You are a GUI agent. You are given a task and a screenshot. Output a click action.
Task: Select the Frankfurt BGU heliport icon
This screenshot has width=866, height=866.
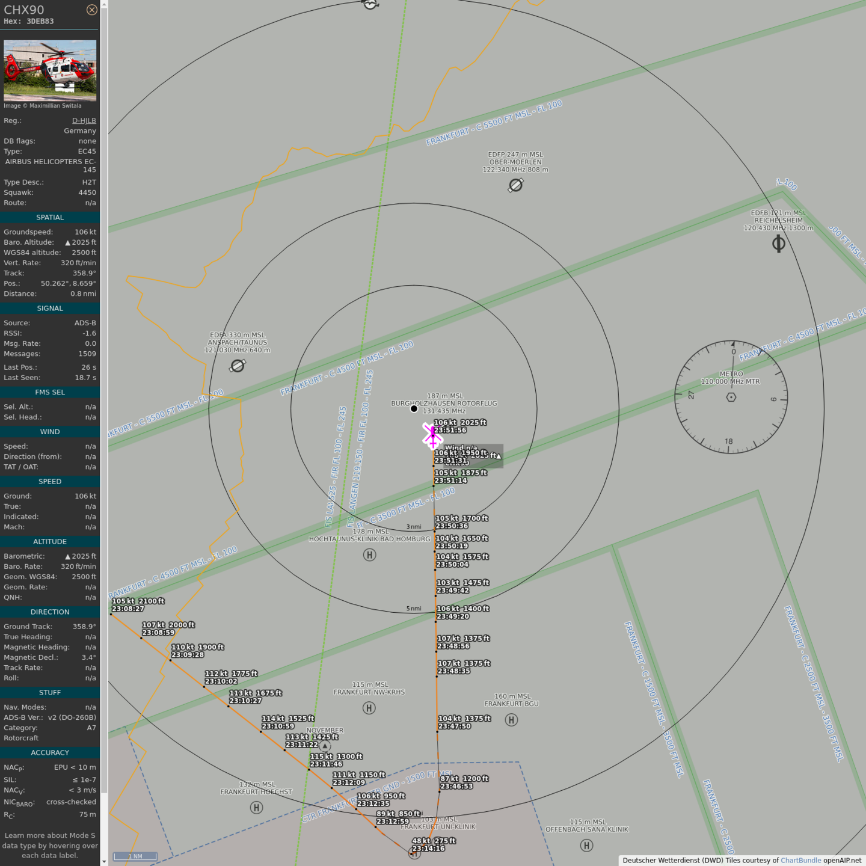(x=511, y=720)
